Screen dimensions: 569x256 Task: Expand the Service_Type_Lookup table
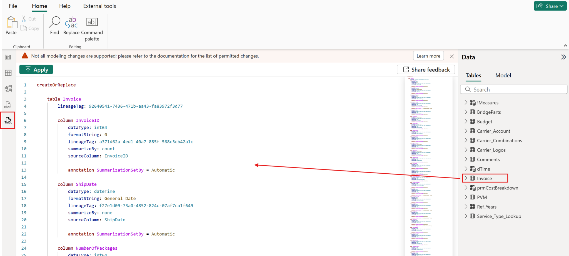tap(466, 216)
